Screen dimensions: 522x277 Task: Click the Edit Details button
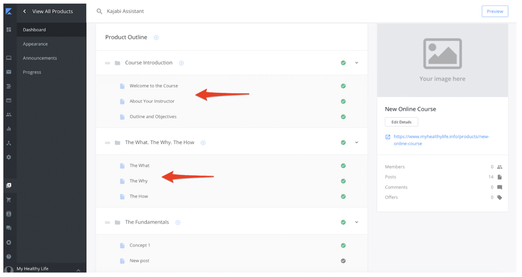click(x=401, y=122)
